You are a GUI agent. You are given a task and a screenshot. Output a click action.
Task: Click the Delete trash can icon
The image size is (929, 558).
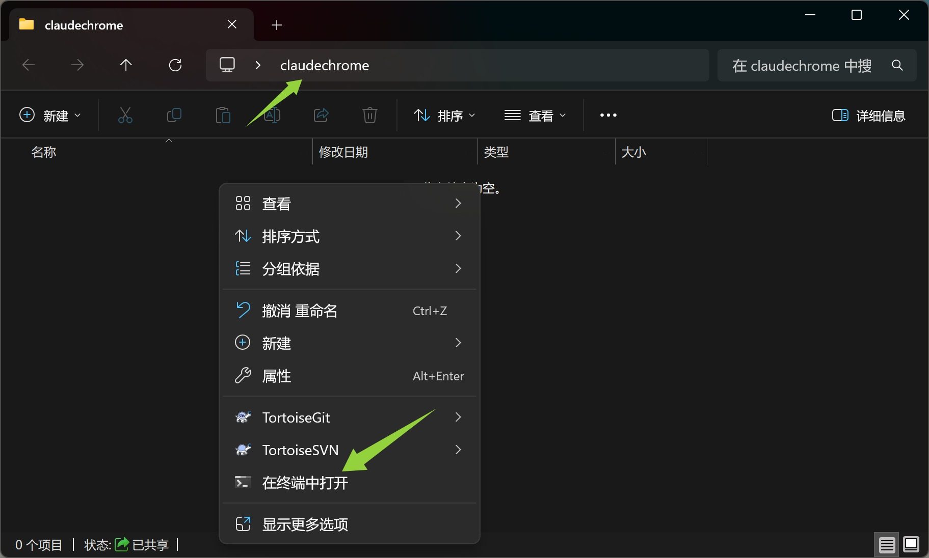tap(369, 116)
